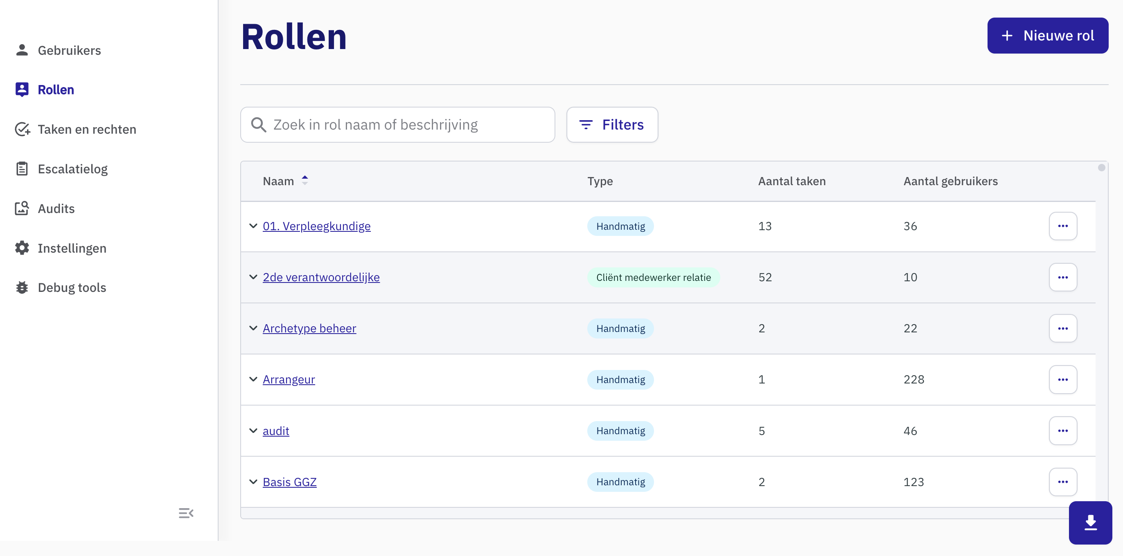Open Debug tools from sidebar

(72, 287)
